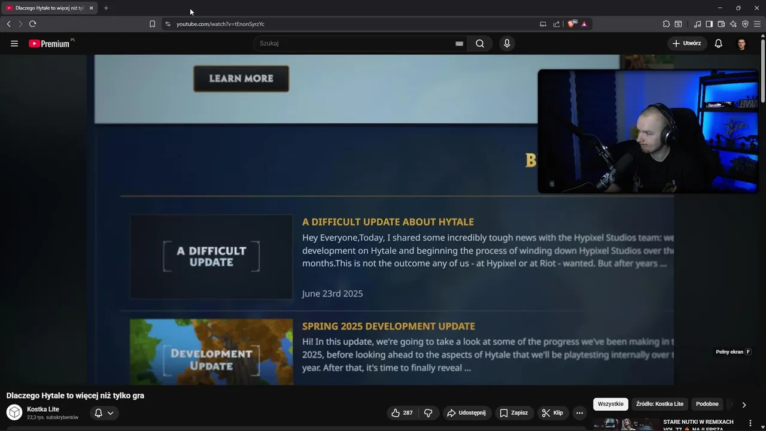
Task: Click the Pełny ekran fullscreen tooltip
Action: [x=734, y=352]
